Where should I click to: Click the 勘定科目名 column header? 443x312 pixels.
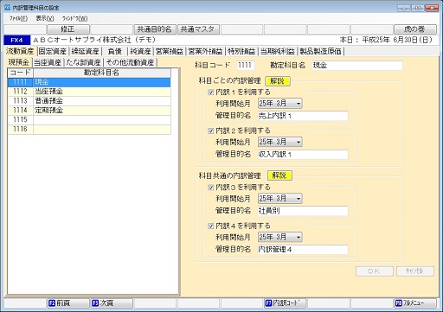[102, 73]
